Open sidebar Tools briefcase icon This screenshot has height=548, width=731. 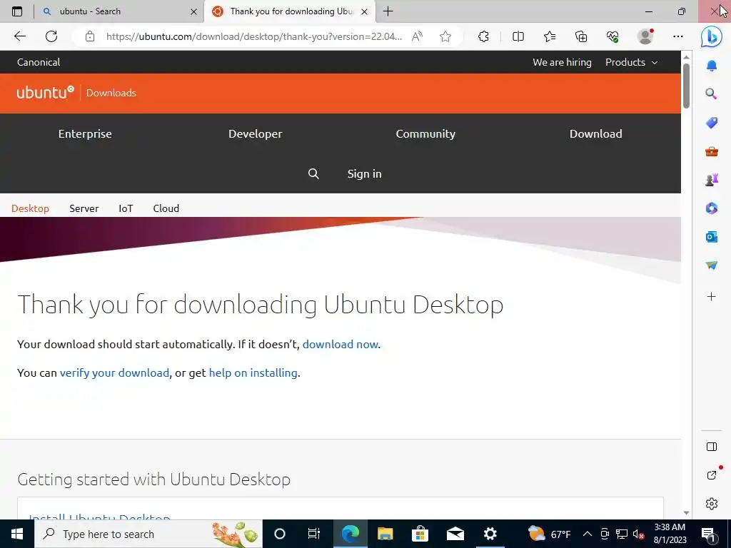tap(712, 151)
